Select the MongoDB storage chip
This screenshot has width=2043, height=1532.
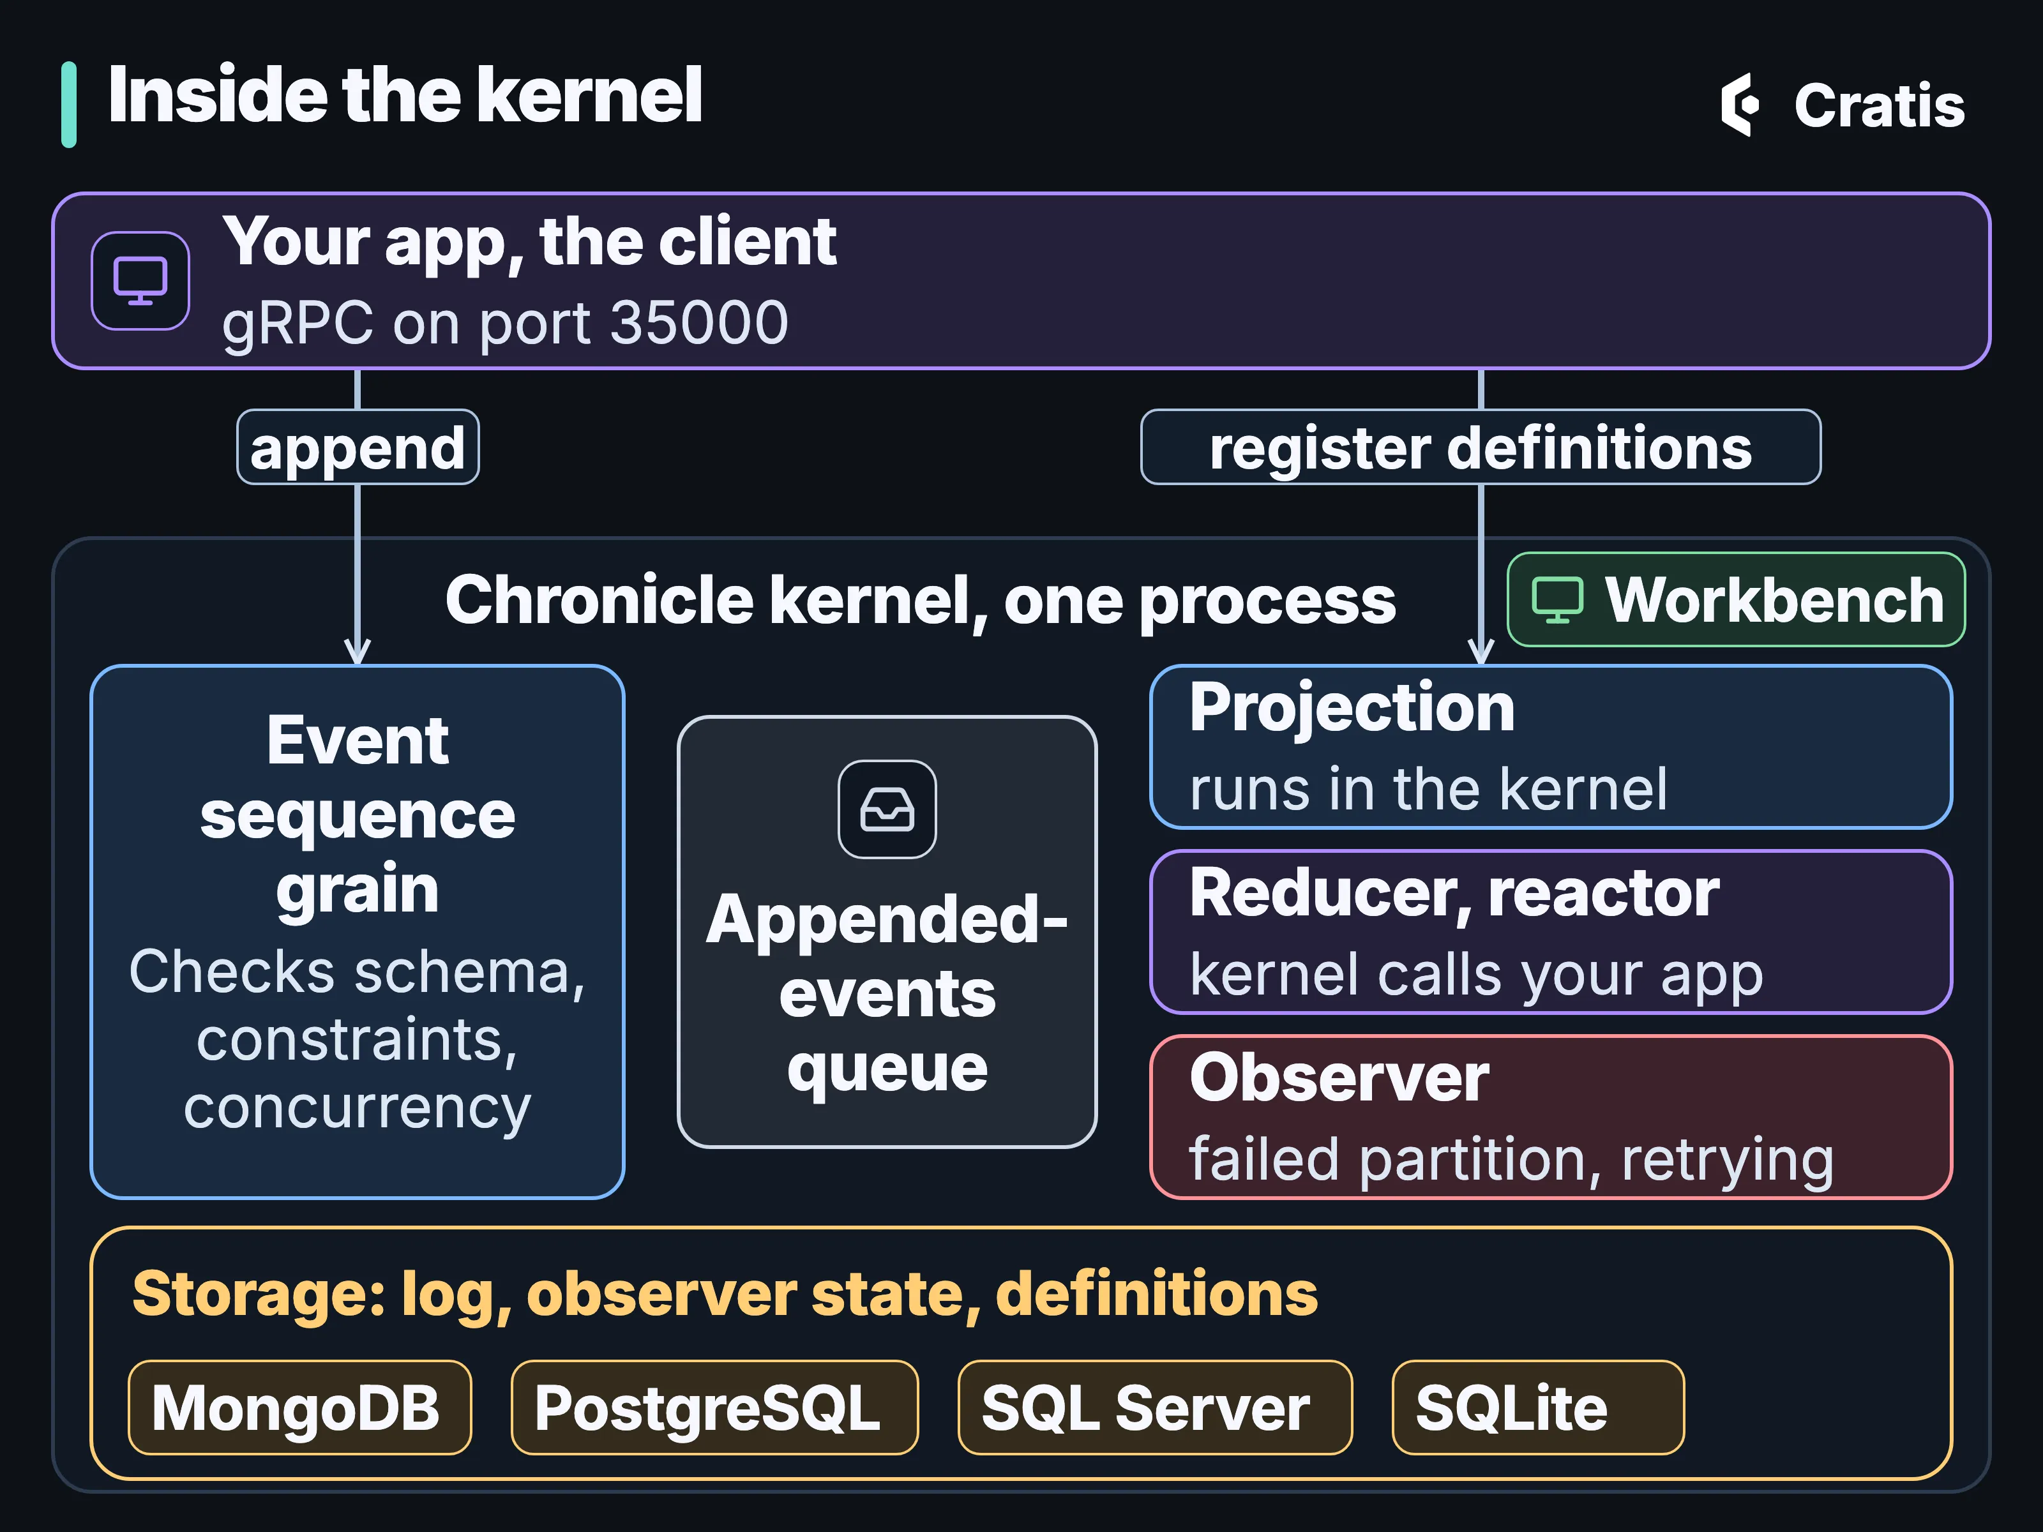[299, 1408]
